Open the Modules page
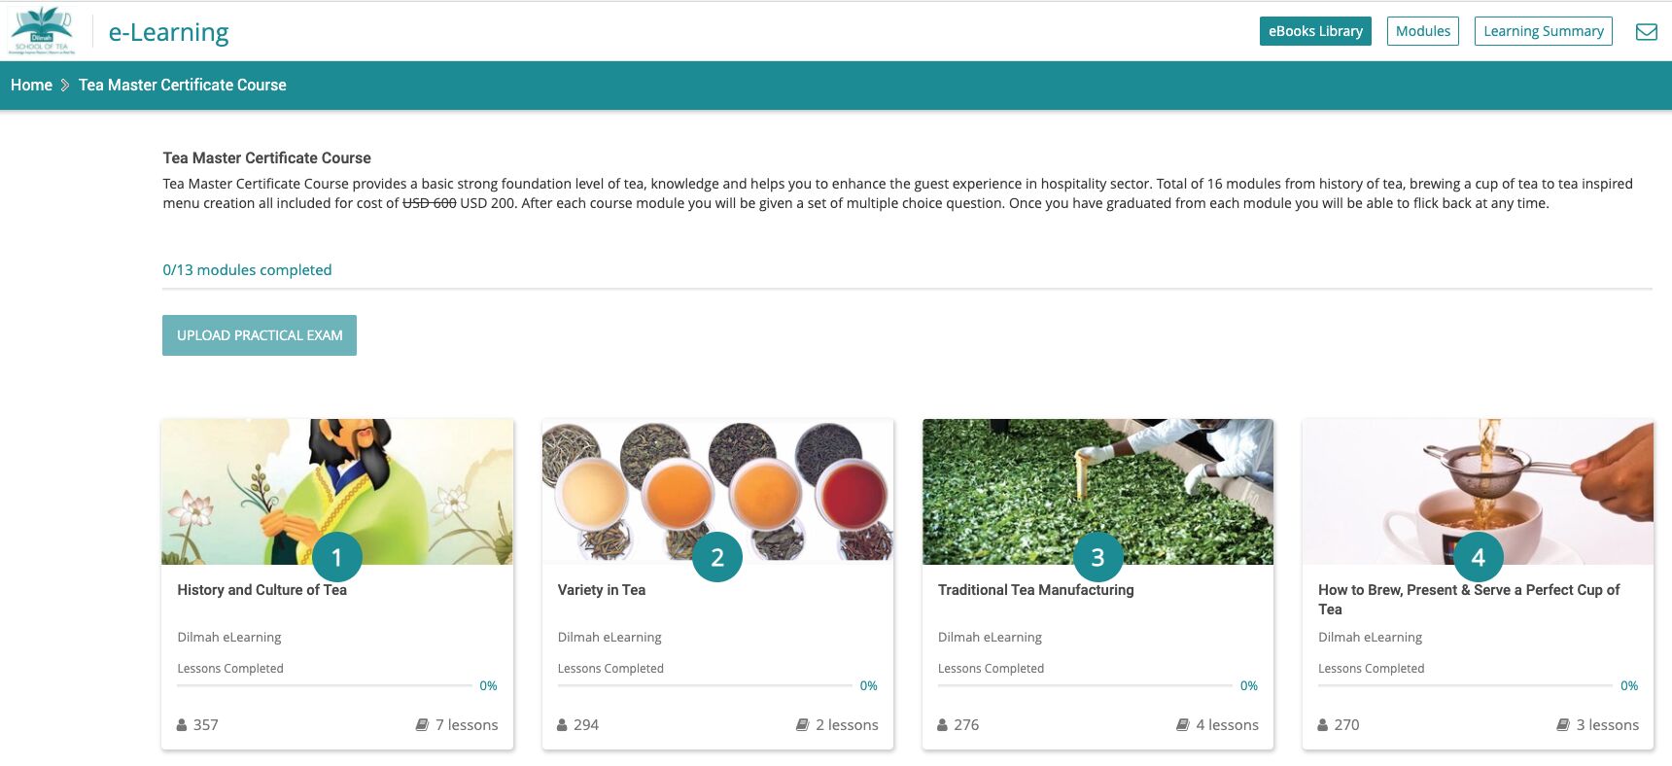Screen dimensions: 1672x766 point(1422,31)
